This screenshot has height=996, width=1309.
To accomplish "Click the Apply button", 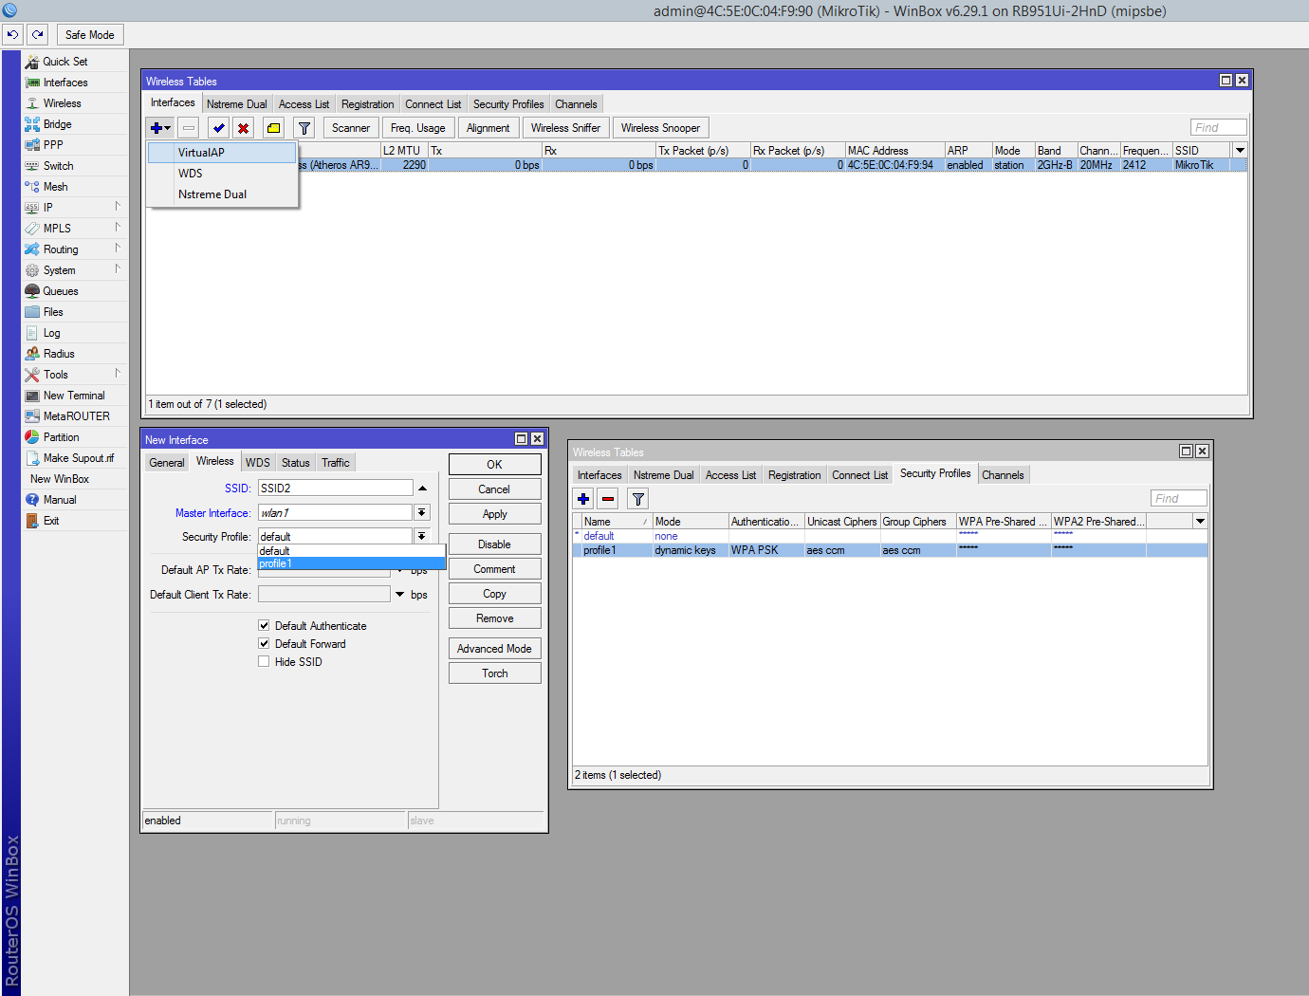I will [495, 514].
